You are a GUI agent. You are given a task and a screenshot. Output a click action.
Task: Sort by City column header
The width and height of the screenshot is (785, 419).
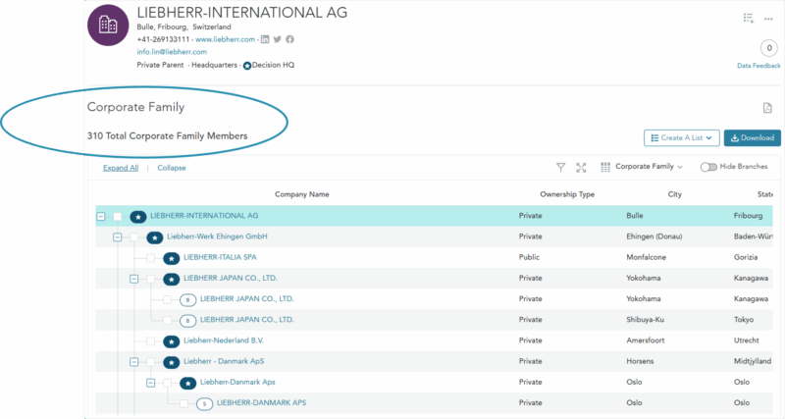click(x=675, y=194)
